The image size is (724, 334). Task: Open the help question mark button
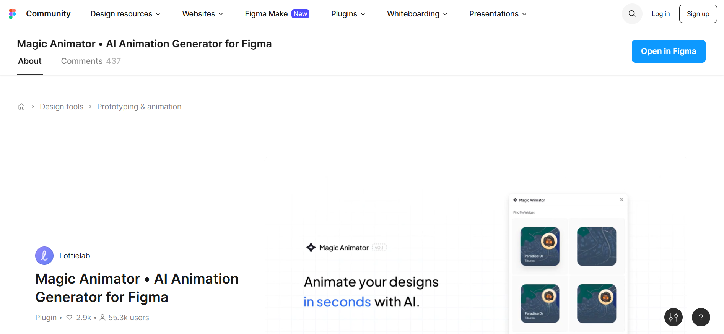pyautogui.click(x=701, y=317)
